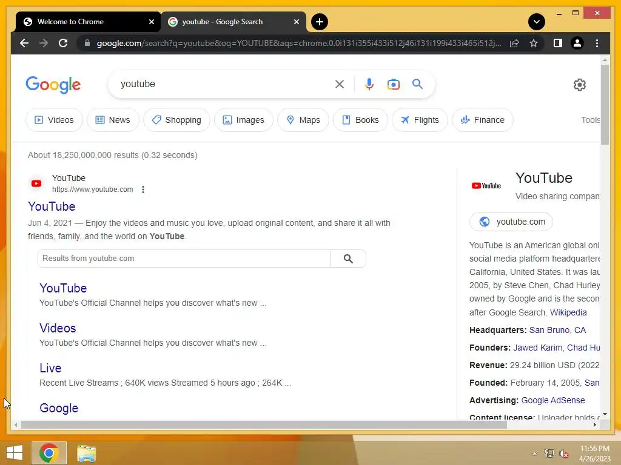This screenshot has width=621, height=465.
Task: Reload the current page
Action: click(x=63, y=43)
